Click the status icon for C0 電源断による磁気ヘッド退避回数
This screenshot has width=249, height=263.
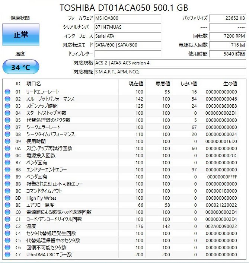coord(7,212)
